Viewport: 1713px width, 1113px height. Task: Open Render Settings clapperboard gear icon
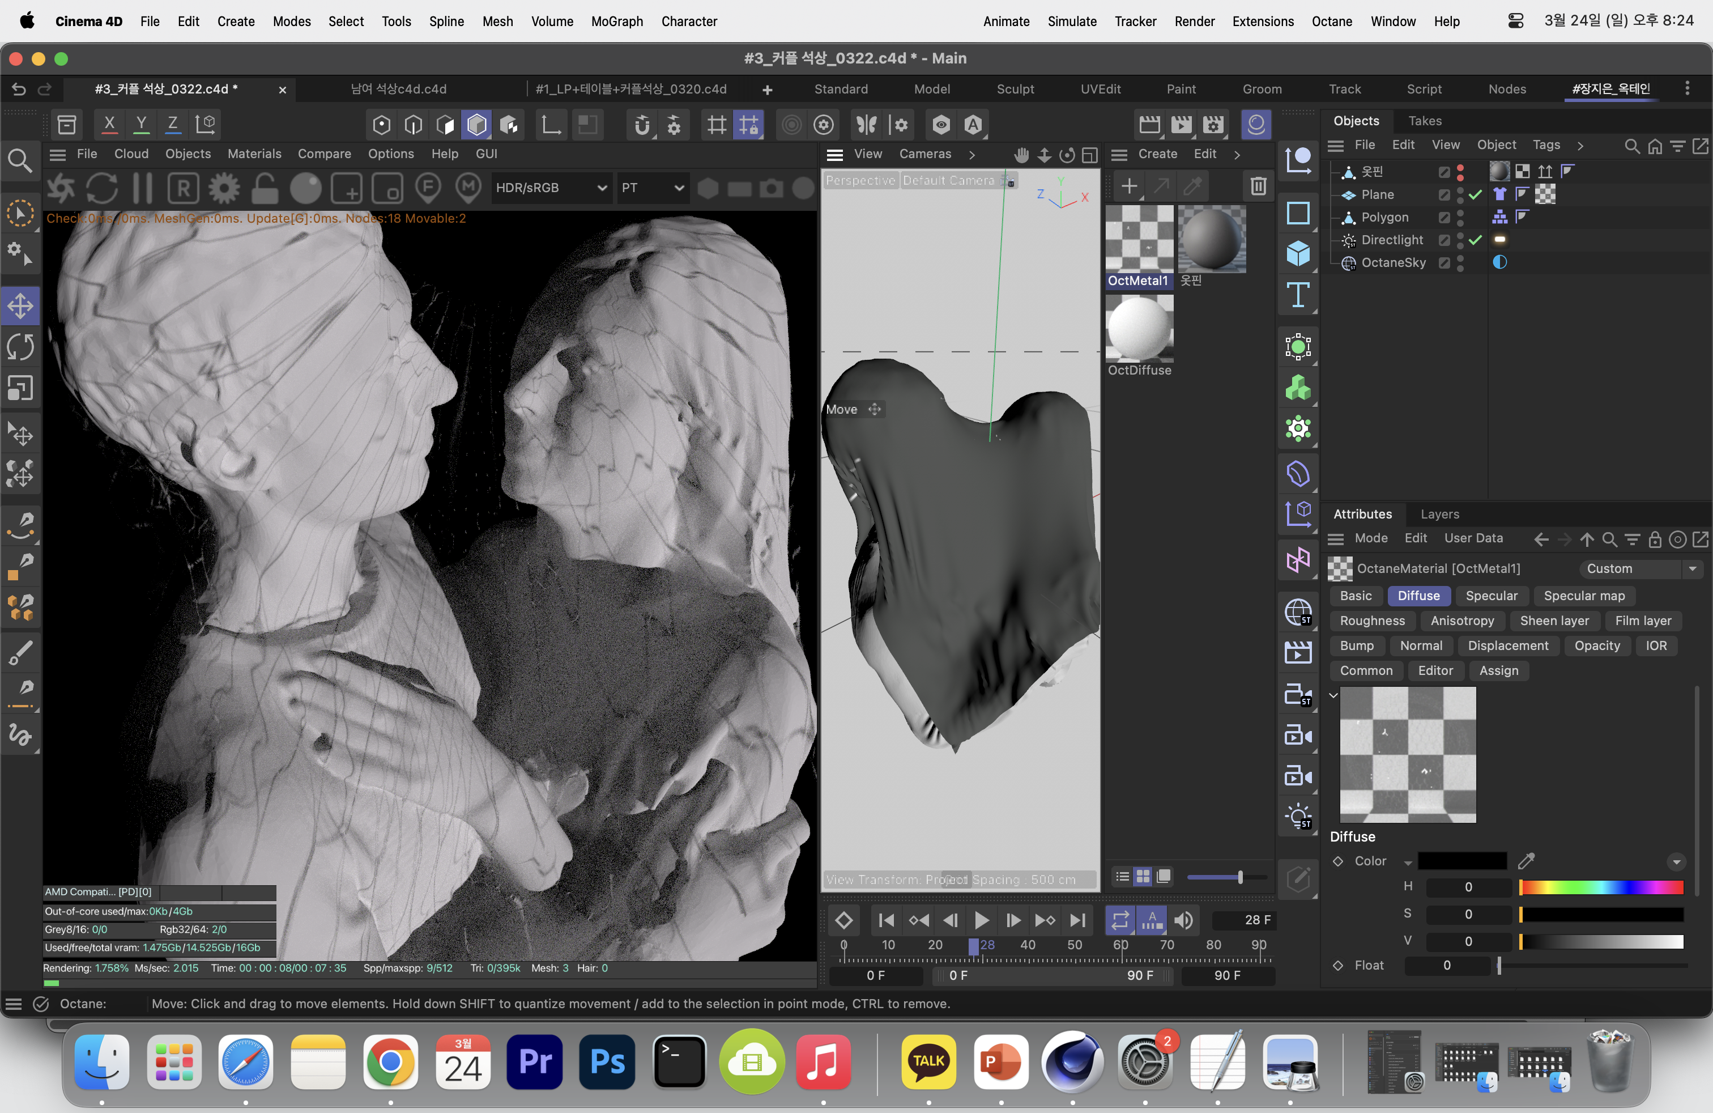(x=1213, y=125)
